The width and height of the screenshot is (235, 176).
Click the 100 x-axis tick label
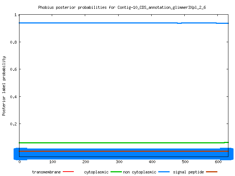pyautogui.click(x=53, y=162)
